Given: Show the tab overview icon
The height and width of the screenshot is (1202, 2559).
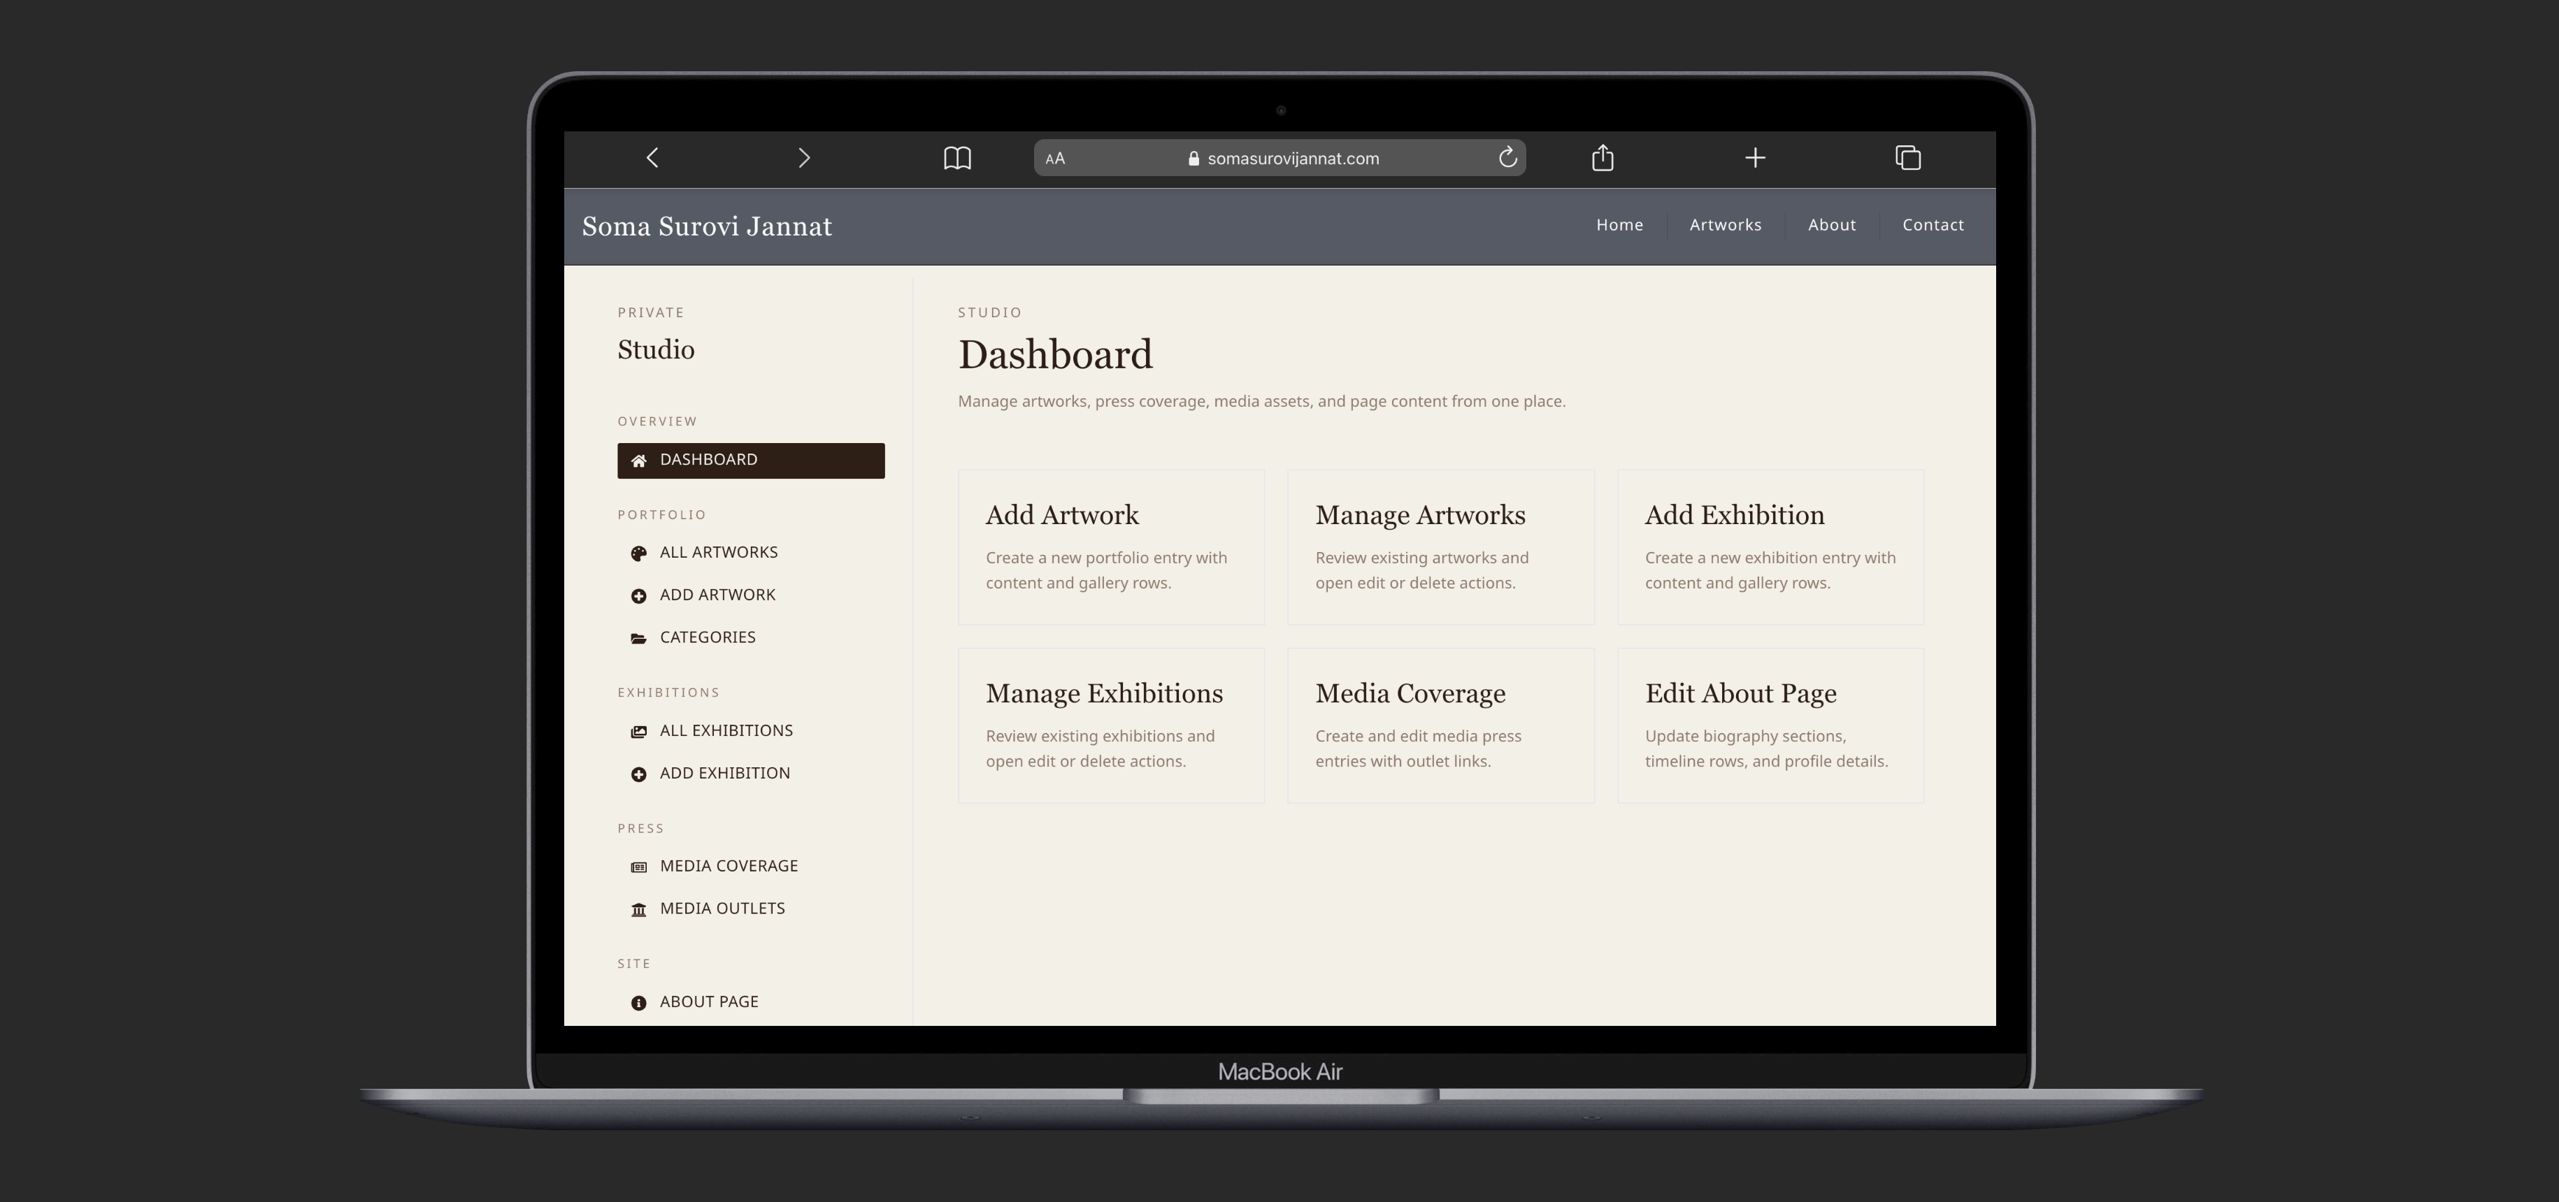Looking at the screenshot, I should click(1907, 158).
